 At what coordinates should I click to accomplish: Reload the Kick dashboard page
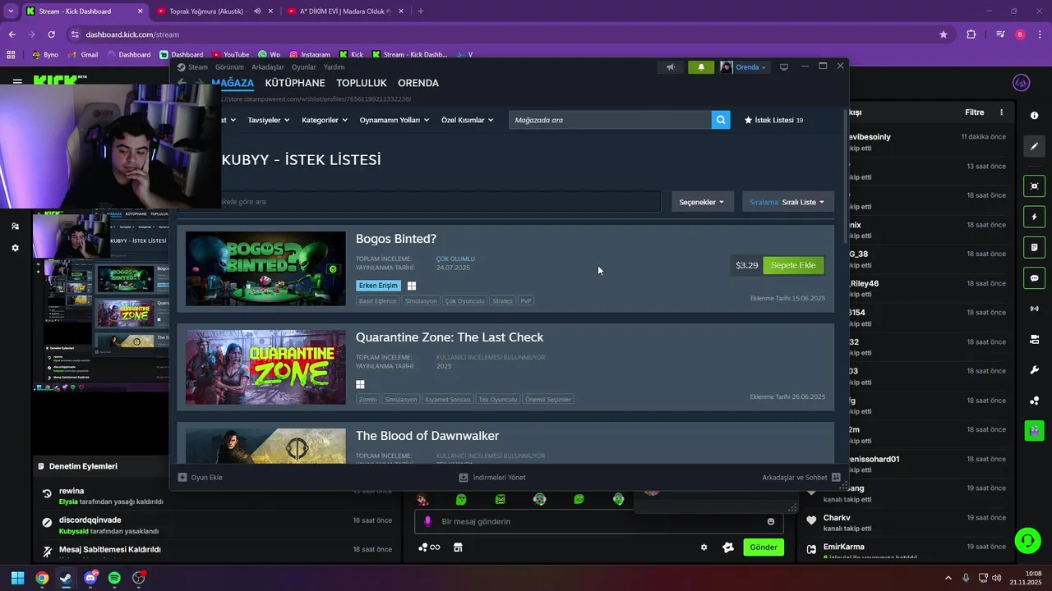[x=51, y=34]
